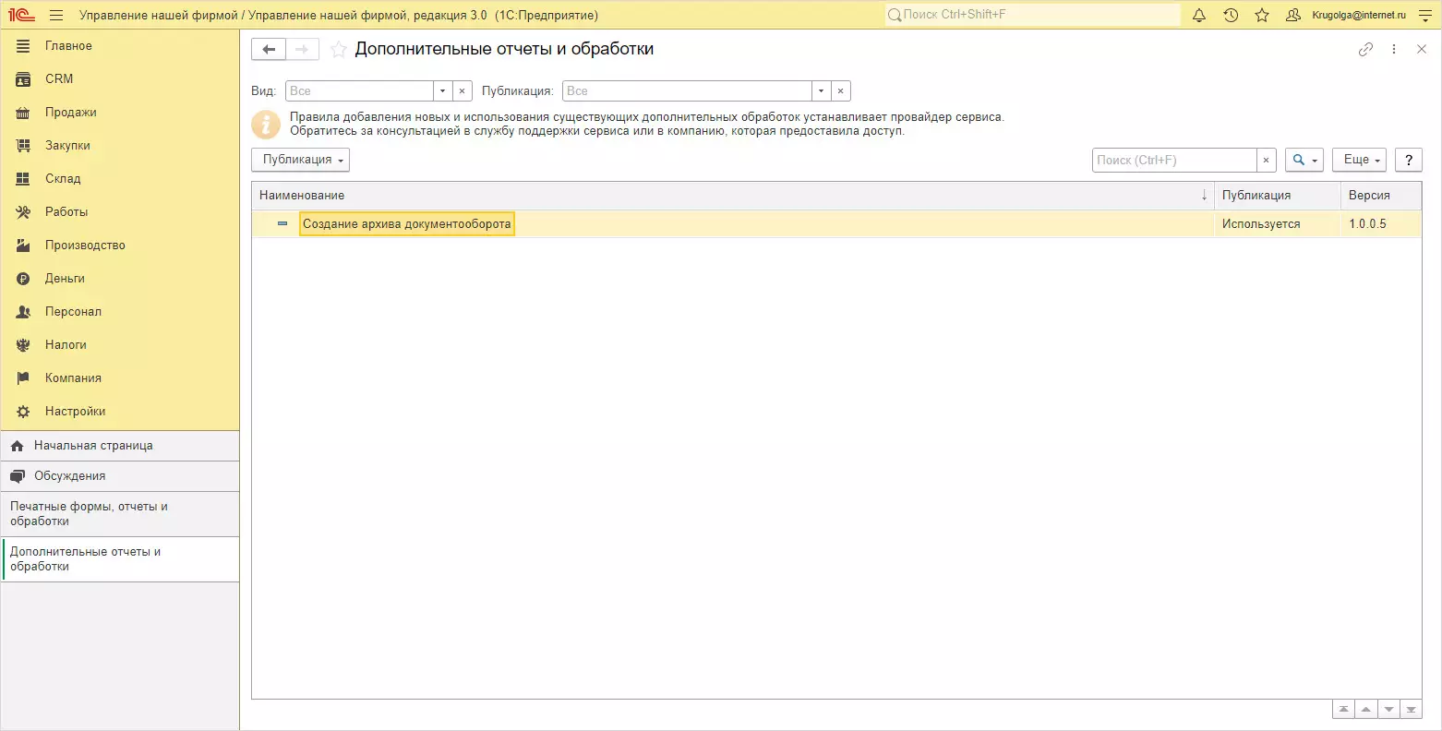The image size is (1442, 731).
Task: Click the Работы tools icon
Action: [x=23, y=212]
